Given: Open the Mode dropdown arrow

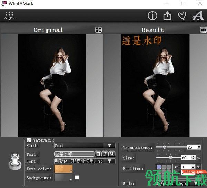Looking at the screenshot, I should pos(196,183).
